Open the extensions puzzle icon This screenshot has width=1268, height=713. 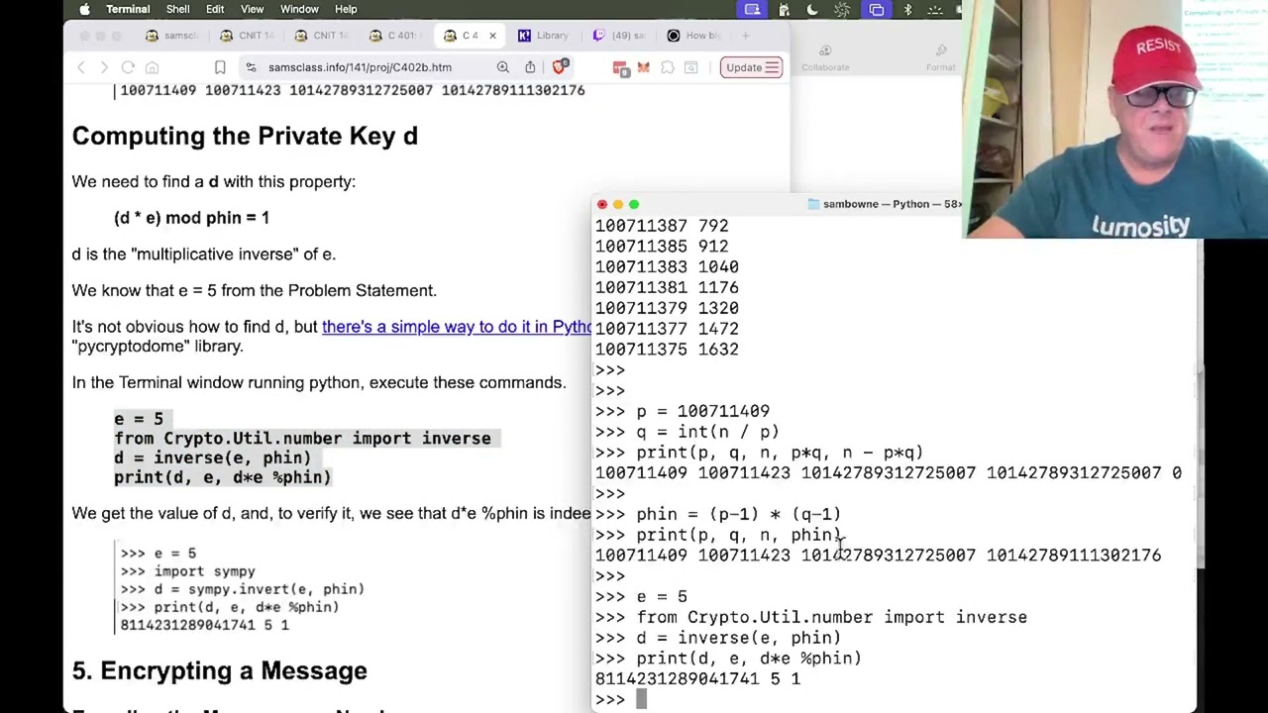click(x=667, y=67)
